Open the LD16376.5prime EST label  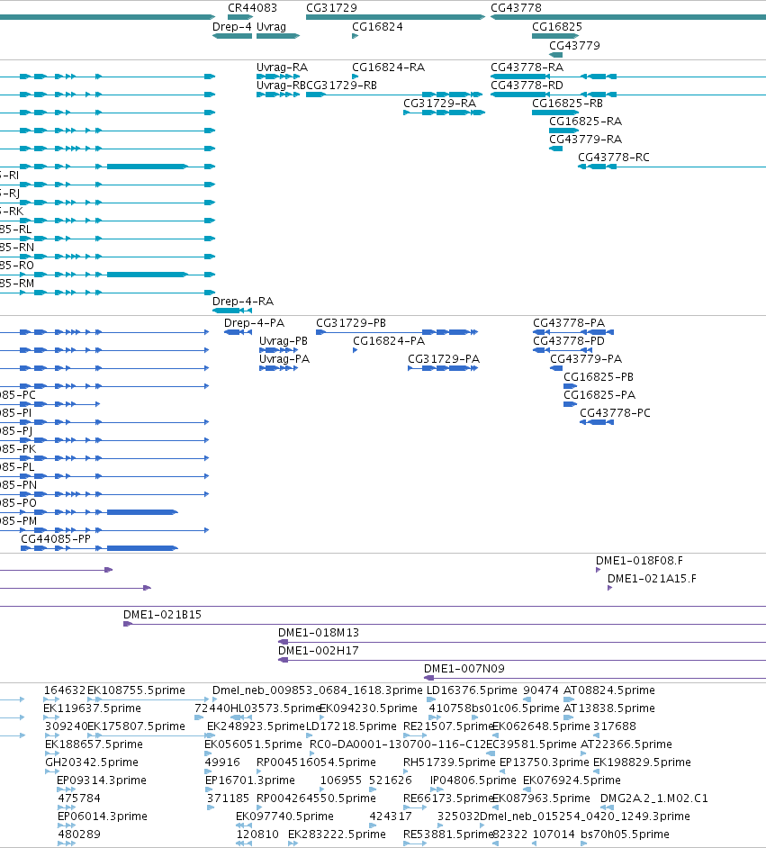click(472, 690)
